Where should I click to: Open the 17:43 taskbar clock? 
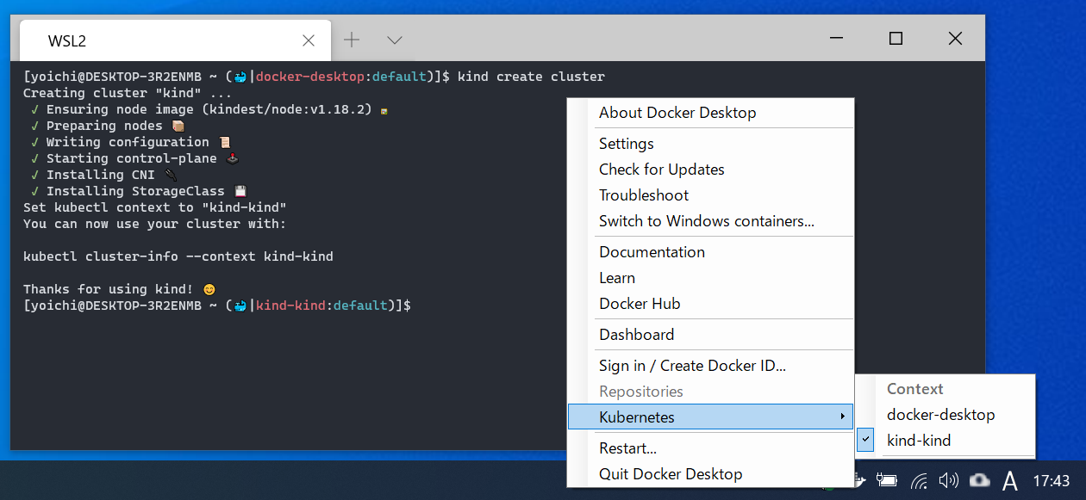1051,480
